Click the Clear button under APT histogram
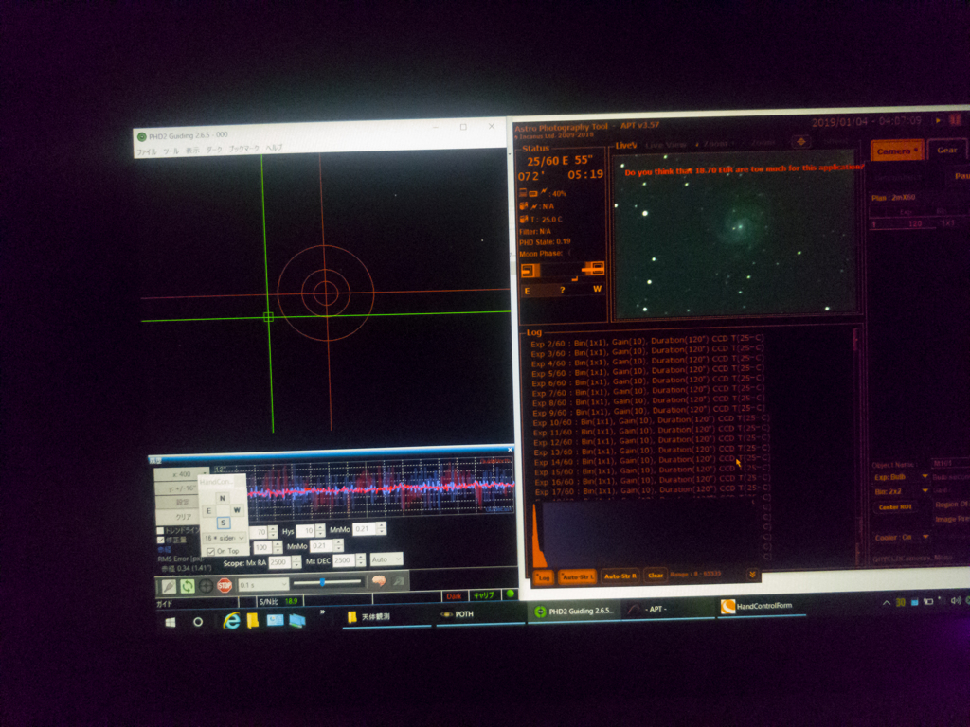Image resolution: width=970 pixels, height=727 pixels. 656,576
